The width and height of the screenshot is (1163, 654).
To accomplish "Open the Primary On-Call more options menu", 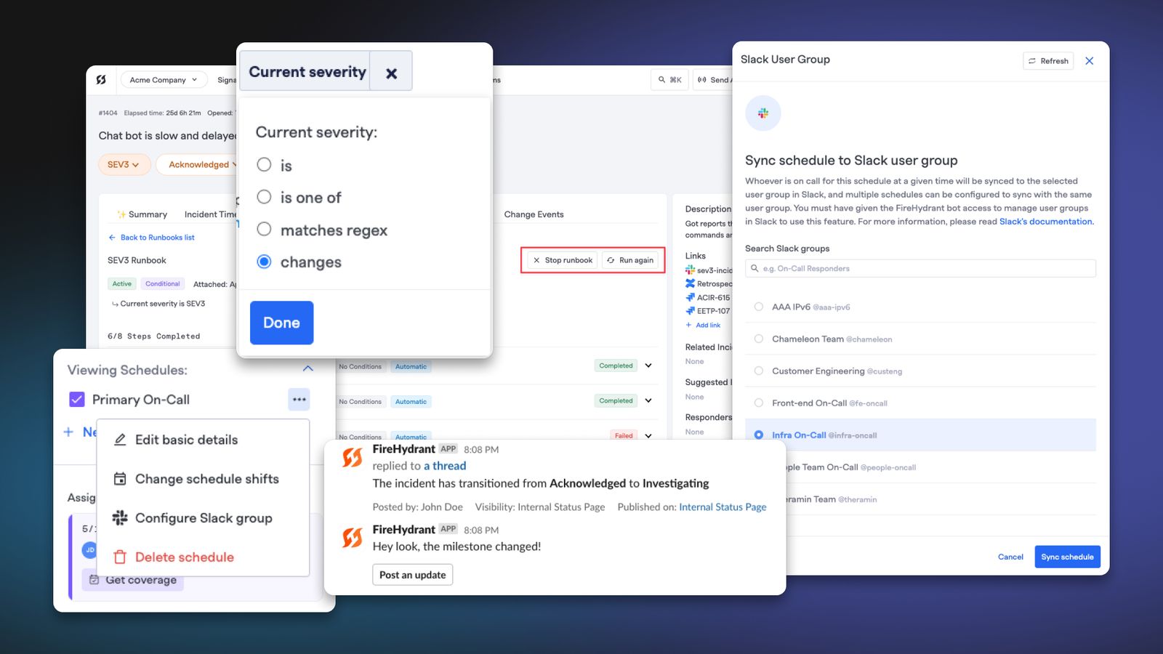I will pyautogui.click(x=299, y=399).
